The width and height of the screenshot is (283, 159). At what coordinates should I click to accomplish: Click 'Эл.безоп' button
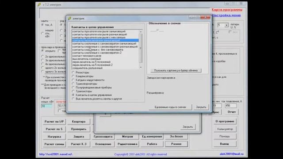[x=176, y=136]
